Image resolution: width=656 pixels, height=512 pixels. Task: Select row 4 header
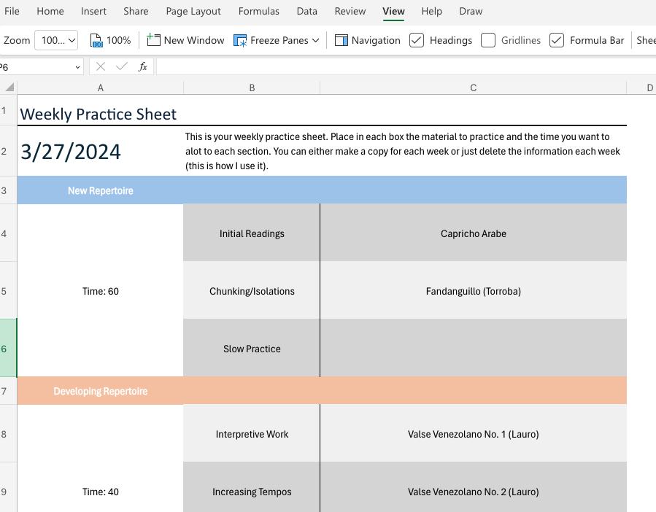[8, 233]
